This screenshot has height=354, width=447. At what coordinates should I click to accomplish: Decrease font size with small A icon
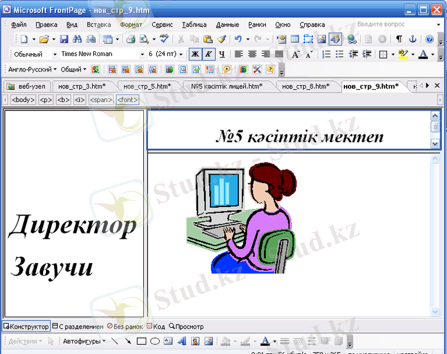(309, 54)
